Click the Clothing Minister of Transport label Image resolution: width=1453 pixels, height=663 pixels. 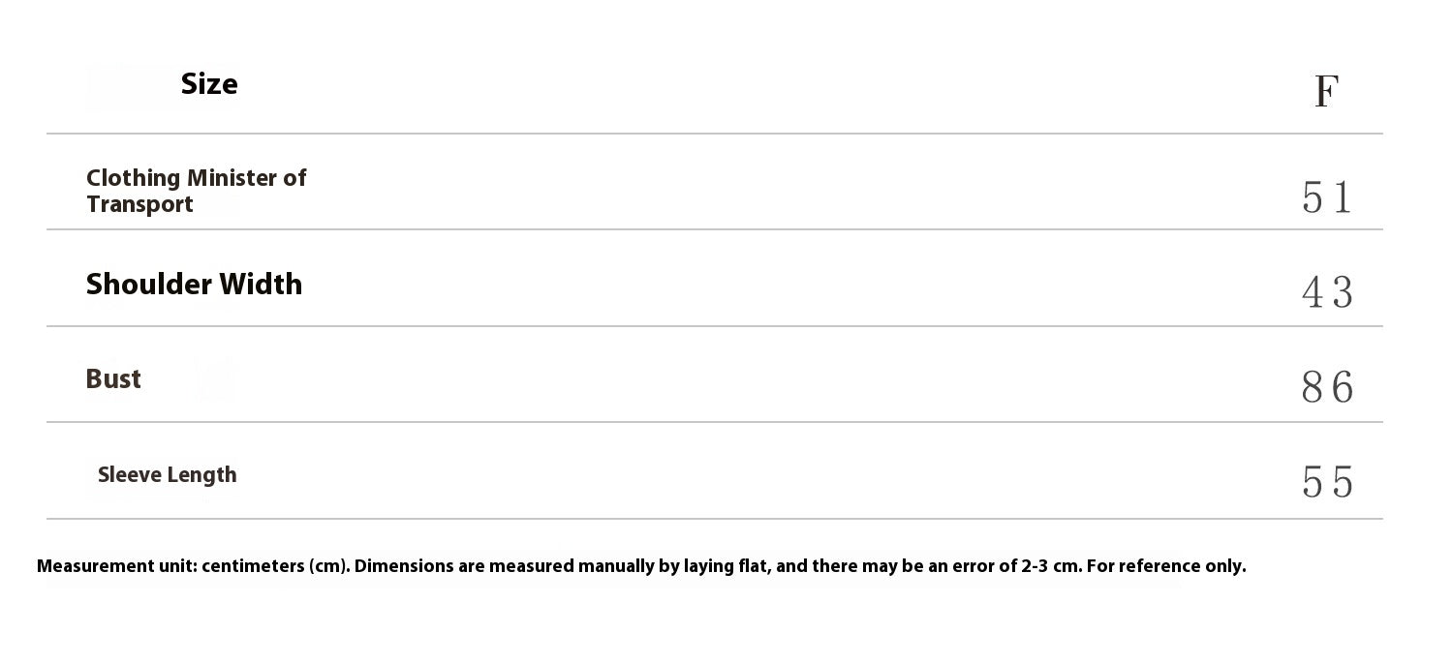[x=196, y=191]
